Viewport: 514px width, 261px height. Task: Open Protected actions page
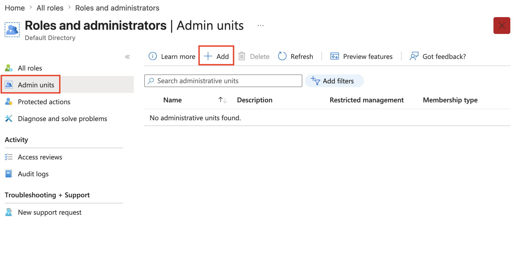click(x=44, y=102)
